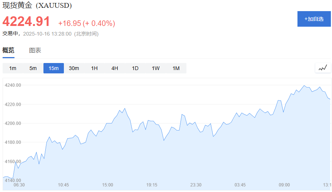Toggle the line chart type icon
This screenshot has height=192, width=332.
323,68
